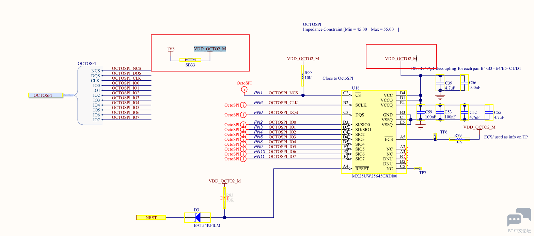Click the PN8 pin name label
The height and width of the screenshot is (236, 534).
point(258,142)
